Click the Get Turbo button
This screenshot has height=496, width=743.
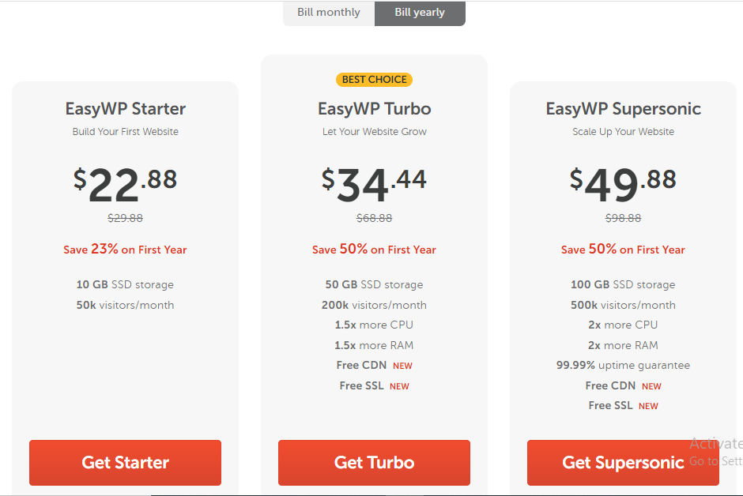[x=373, y=463]
